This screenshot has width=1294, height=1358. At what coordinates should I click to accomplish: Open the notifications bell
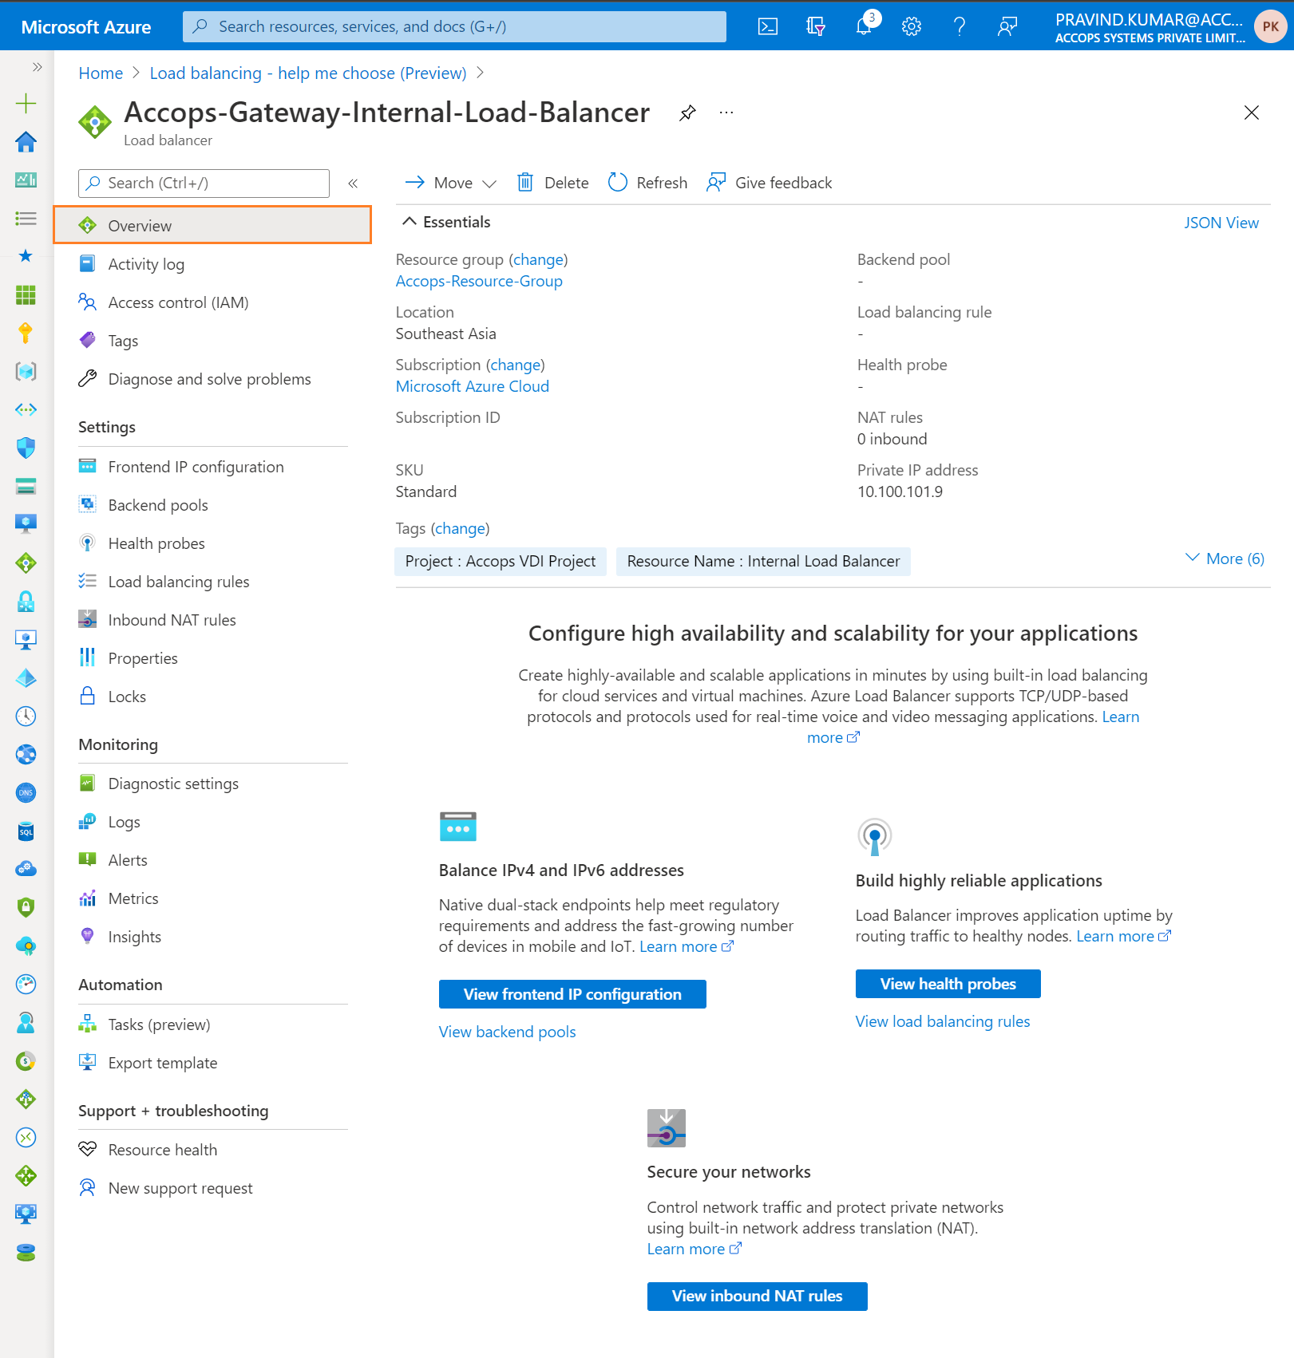click(x=864, y=26)
